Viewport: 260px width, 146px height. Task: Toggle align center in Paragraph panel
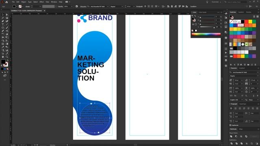pos(236,108)
